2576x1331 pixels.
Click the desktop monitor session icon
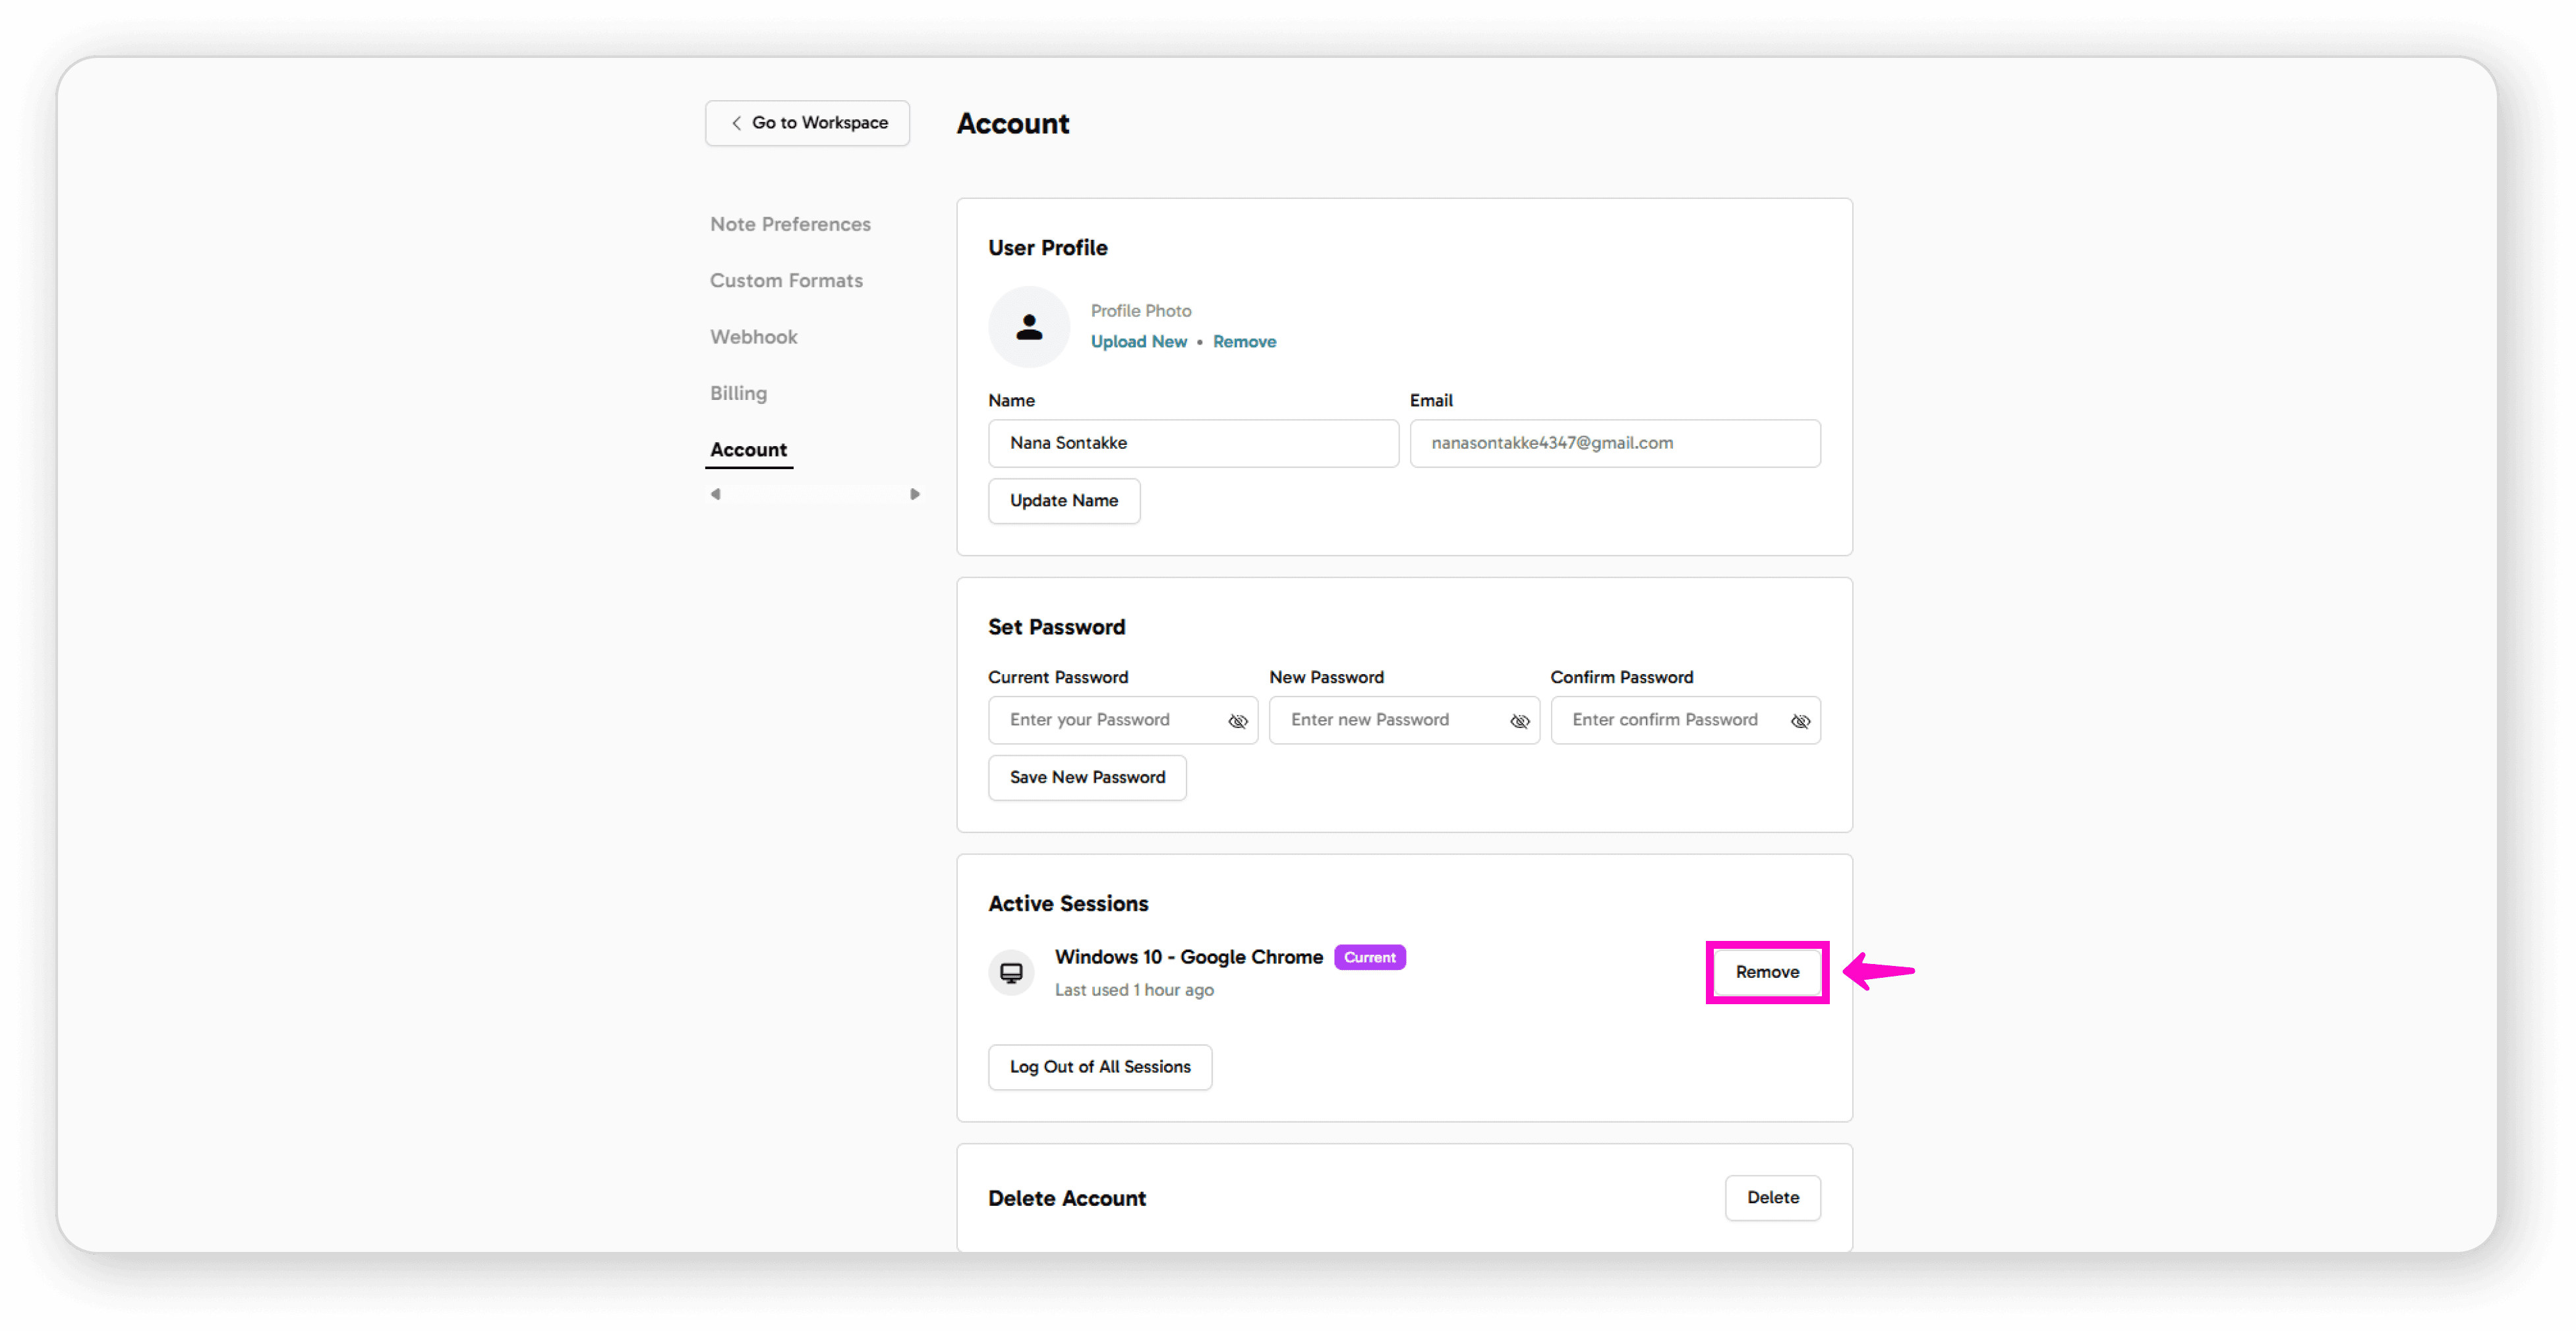(x=1011, y=973)
